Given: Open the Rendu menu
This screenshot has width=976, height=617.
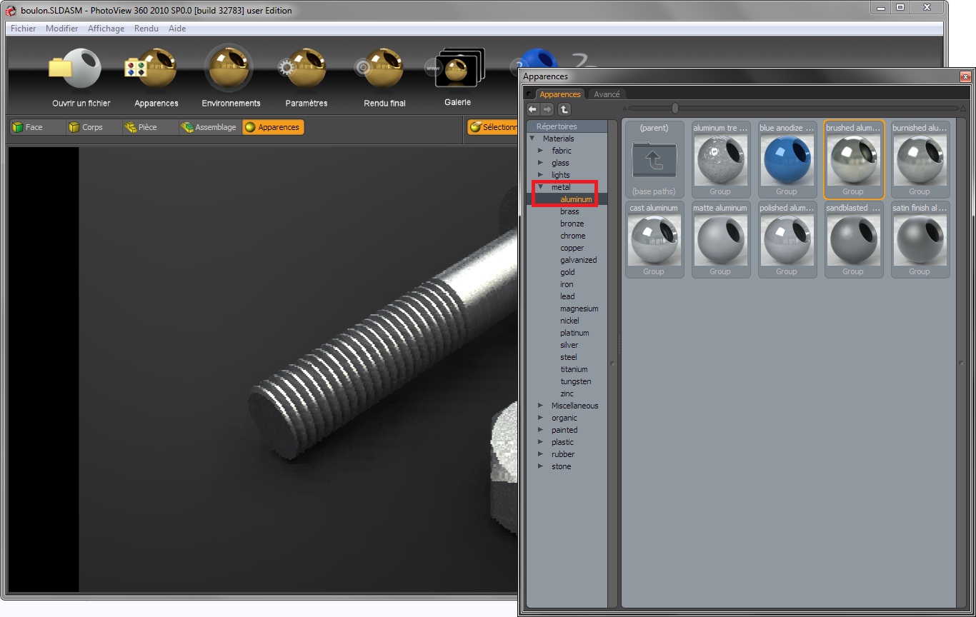Looking at the screenshot, I should pos(146,29).
